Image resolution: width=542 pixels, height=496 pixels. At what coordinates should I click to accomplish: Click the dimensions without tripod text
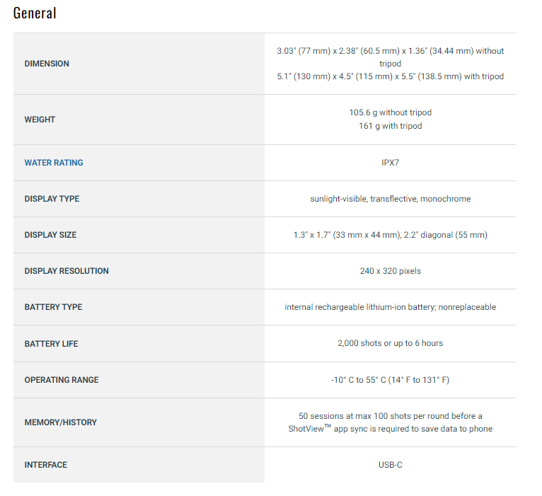coord(390,57)
